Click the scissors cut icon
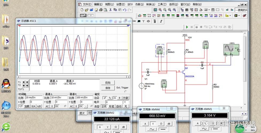The width and height of the screenshot is (261, 133). pos(110,10)
